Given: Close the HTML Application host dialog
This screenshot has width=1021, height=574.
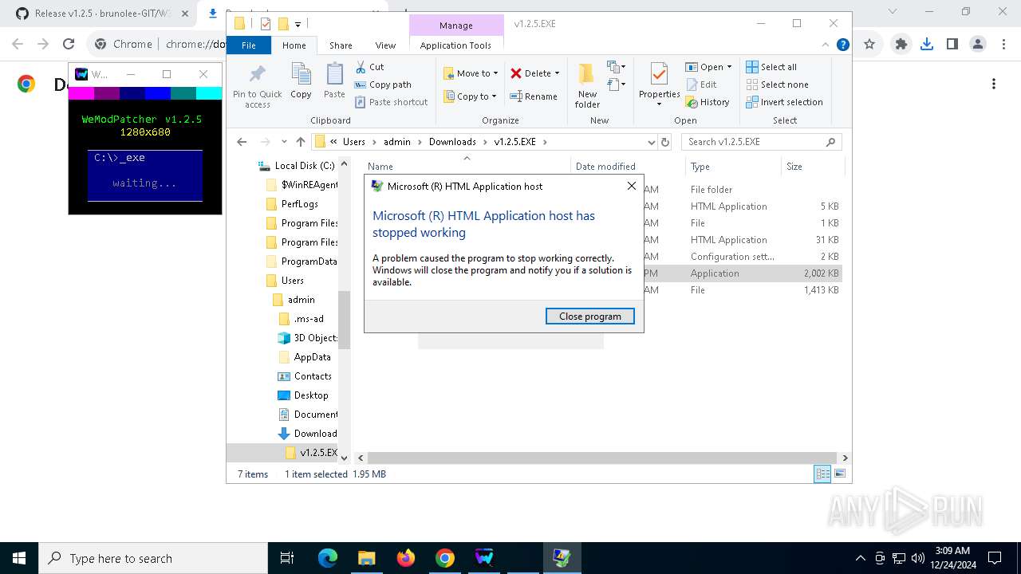Looking at the screenshot, I should point(631,186).
